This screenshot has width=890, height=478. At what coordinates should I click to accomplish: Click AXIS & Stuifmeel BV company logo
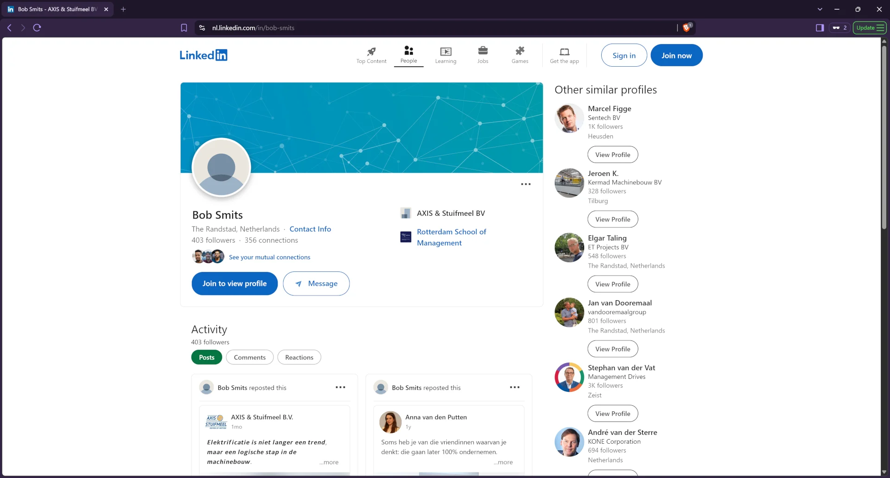tap(406, 213)
